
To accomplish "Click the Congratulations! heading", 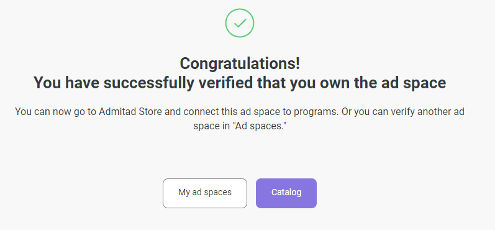I will 240,64.
